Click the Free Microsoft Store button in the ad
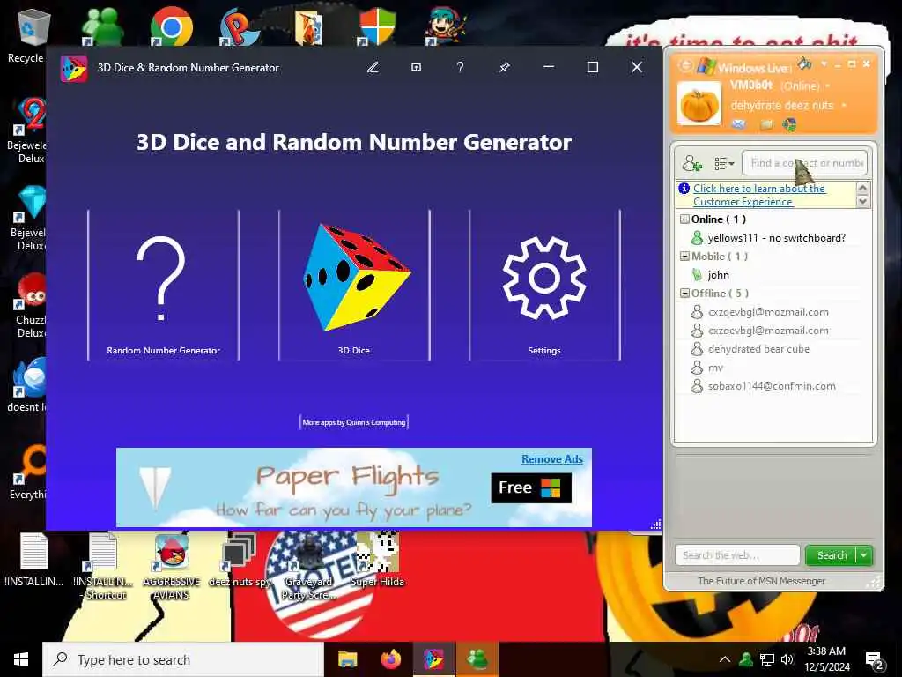 [531, 487]
